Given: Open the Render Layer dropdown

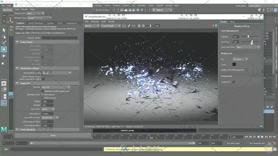Looking at the screenshot, I should click(x=36, y=13).
